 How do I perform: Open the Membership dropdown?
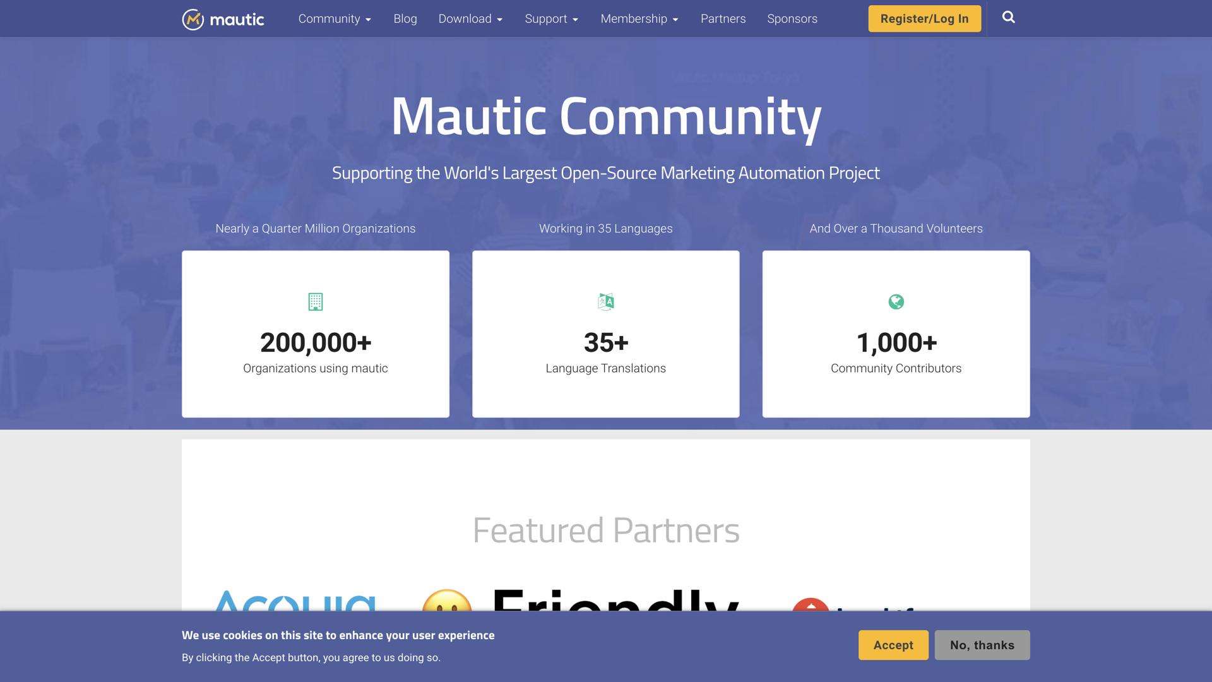coord(639,18)
